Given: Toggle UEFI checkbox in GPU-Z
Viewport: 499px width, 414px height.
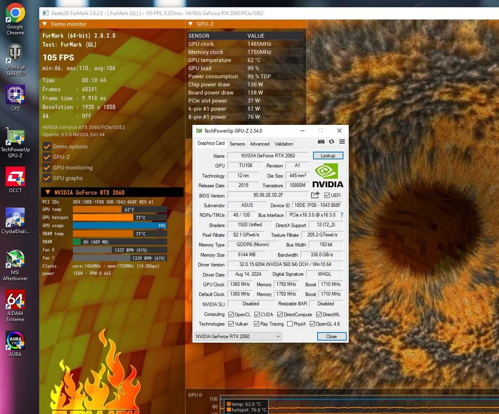Looking at the screenshot, I should (x=327, y=195).
